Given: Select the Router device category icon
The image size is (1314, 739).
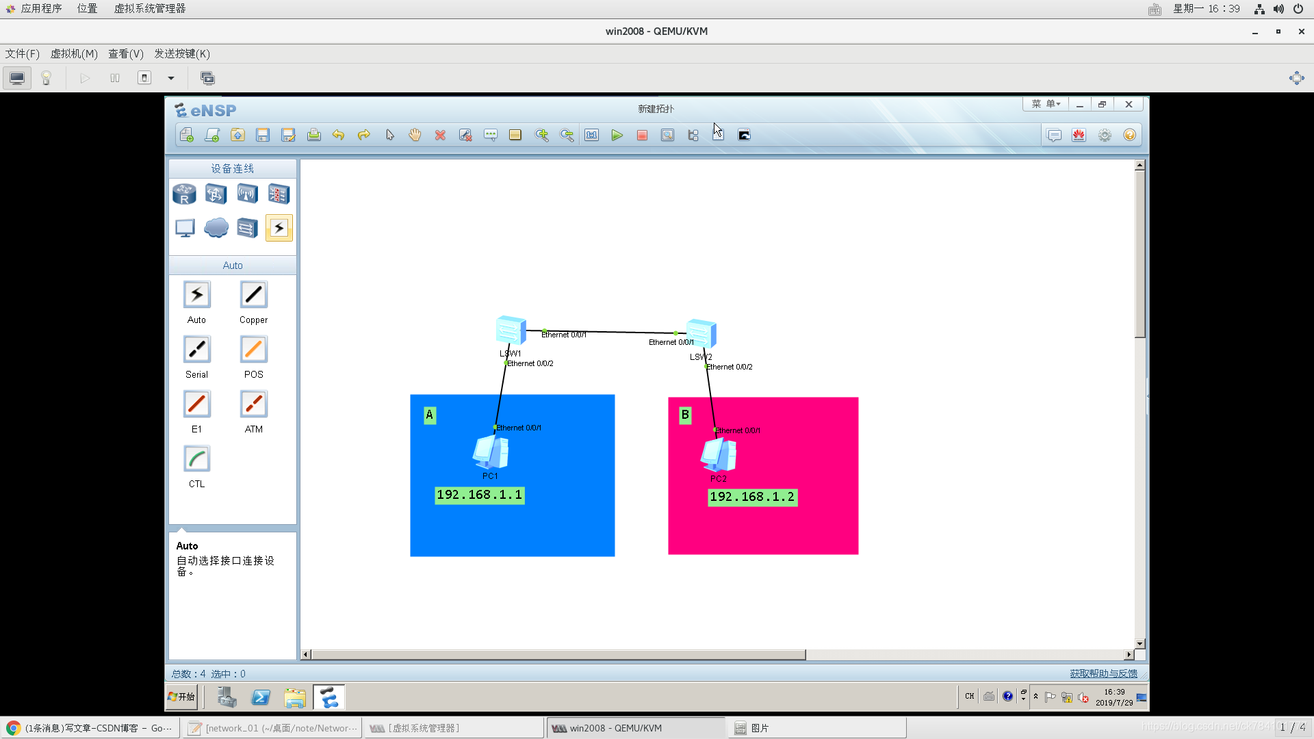Looking at the screenshot, I should coord(184,194).
